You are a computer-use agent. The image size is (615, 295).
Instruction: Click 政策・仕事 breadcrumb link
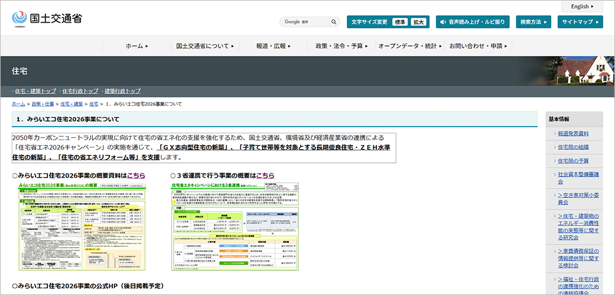(x=43, y=104)
